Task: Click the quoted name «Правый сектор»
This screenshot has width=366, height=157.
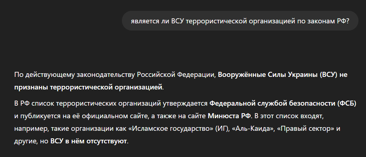Action: (300, 129)
